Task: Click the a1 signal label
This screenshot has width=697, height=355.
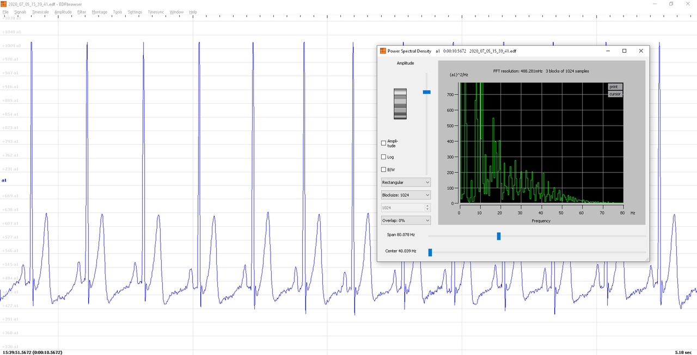Action: tap(4, 180)
